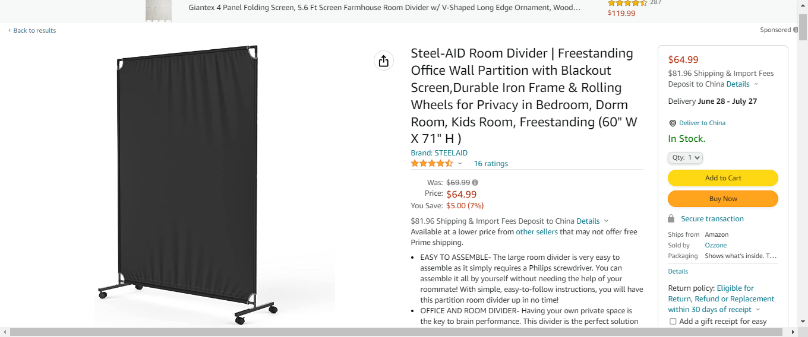This screenshot has width=808, height=337.
Task: Expand the return policy chevron
Action: [758, 310]
